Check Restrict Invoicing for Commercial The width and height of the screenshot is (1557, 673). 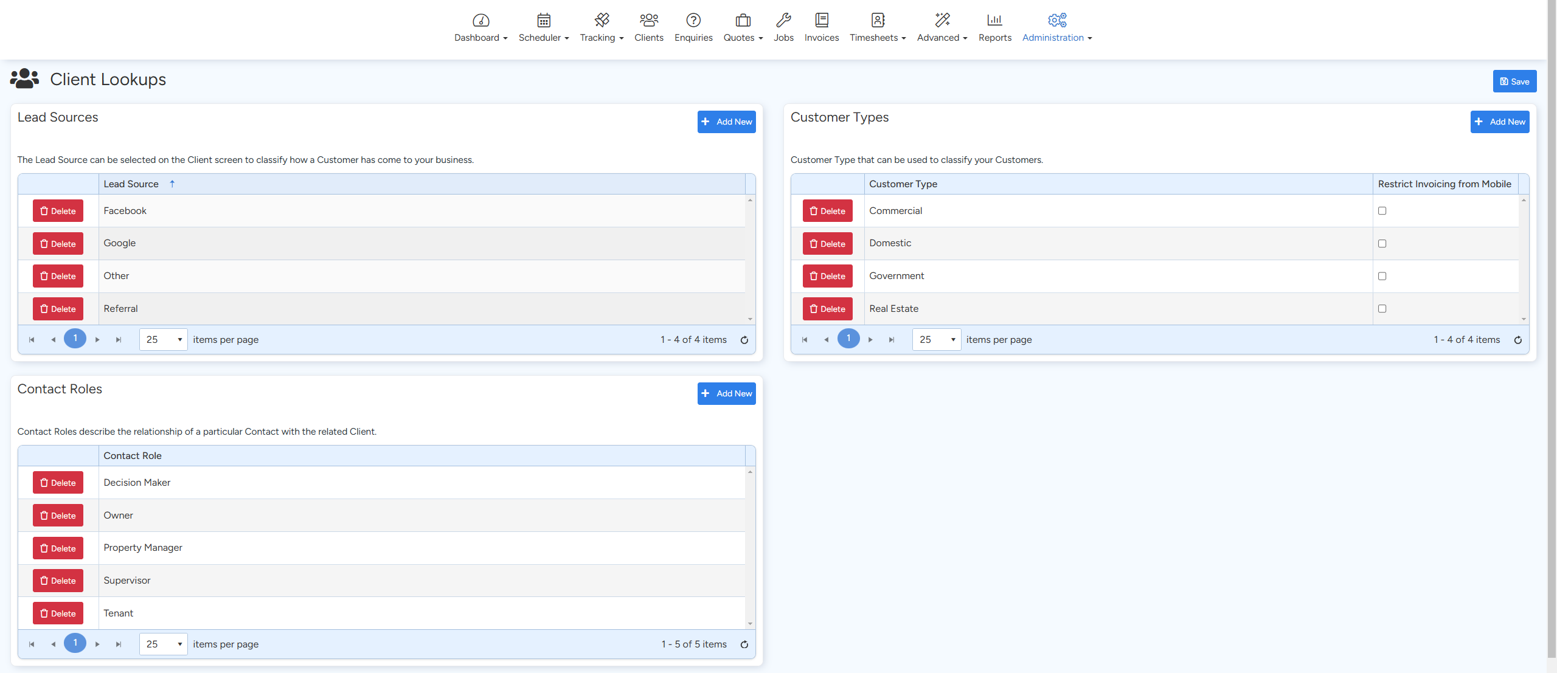pyautogui.click(x=1382, y=211)
